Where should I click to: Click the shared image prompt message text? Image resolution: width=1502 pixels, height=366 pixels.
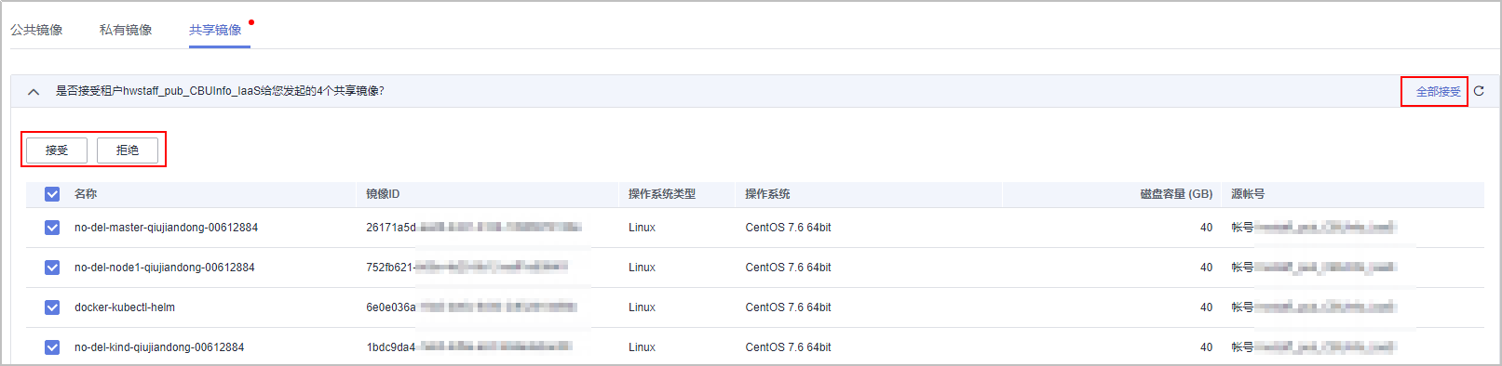220,91
